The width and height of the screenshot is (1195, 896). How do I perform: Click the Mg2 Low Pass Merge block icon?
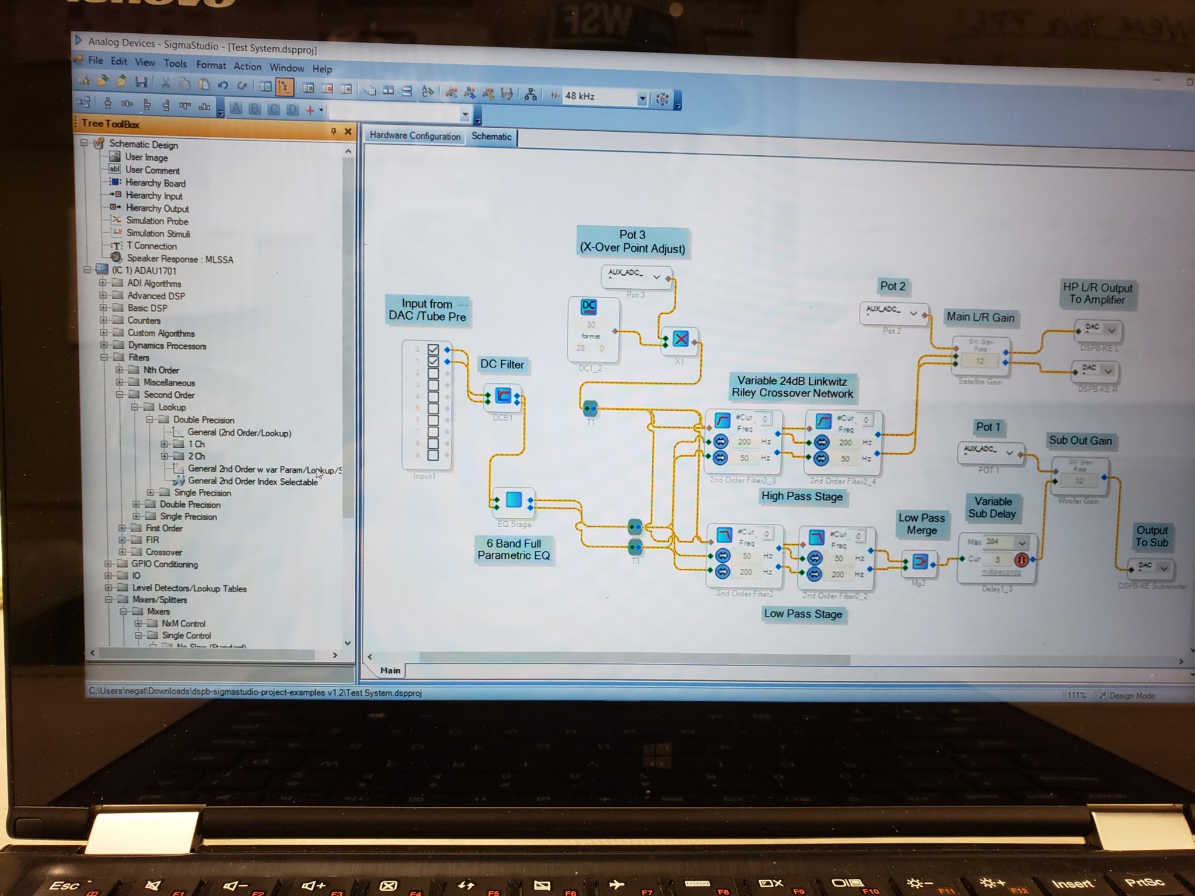(x=919, y=562)
